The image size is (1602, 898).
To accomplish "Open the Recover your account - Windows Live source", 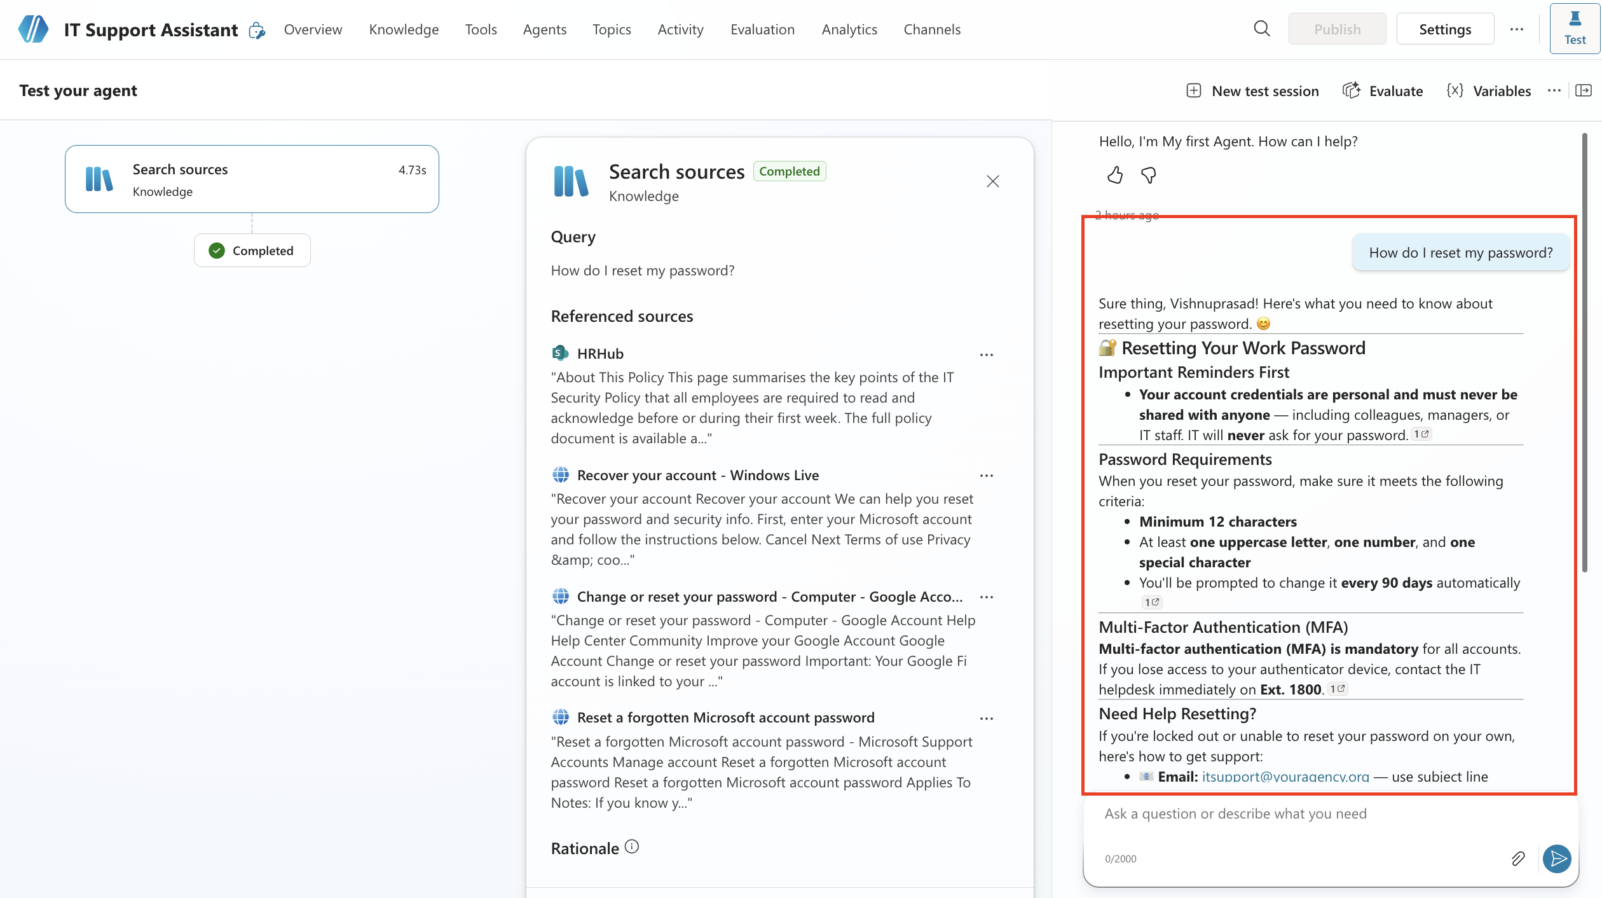I will (698, 475).
